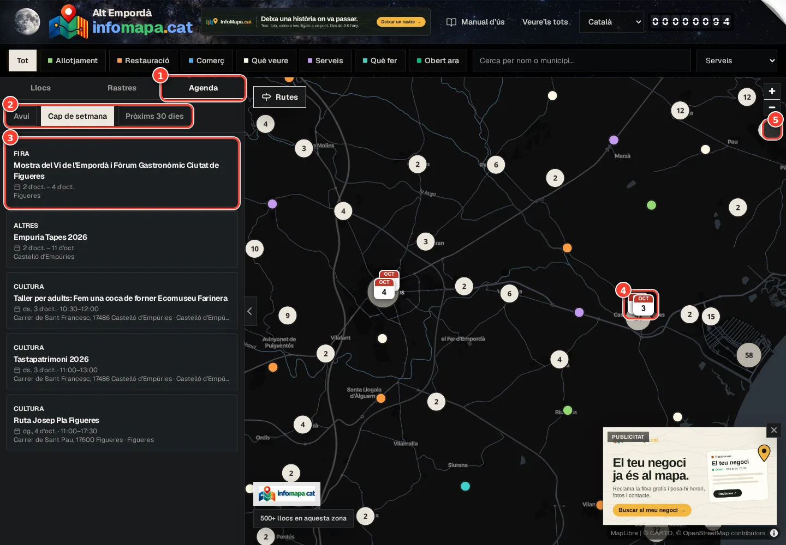The width and height of the screenshot is (786, 545).
Task: Click the infomapa.cat logo on map
Action: (287, 494)
